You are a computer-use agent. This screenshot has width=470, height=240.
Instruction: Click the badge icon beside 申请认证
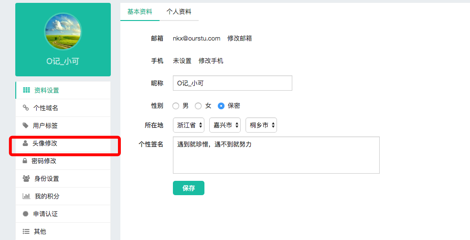(x=26, y=214)
